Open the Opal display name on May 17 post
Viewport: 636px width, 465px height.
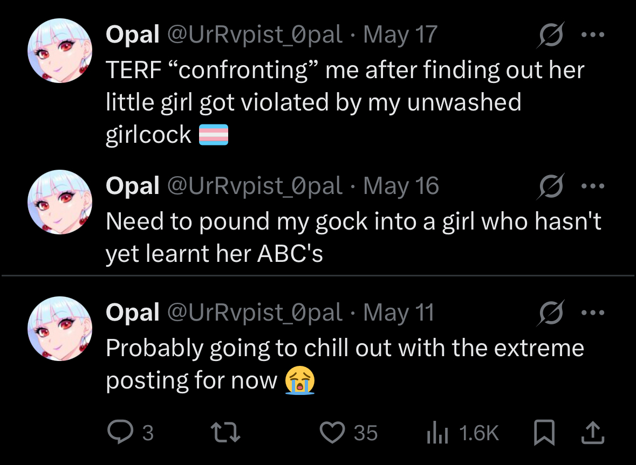pyautogui.click(x=133, y=35)
